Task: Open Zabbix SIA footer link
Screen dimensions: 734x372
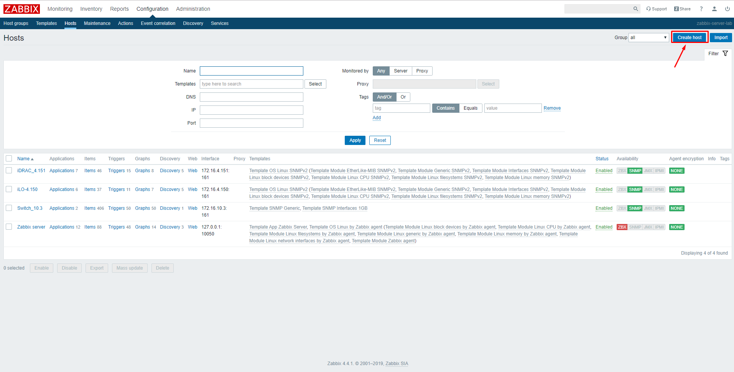Action: coord(397,364)
